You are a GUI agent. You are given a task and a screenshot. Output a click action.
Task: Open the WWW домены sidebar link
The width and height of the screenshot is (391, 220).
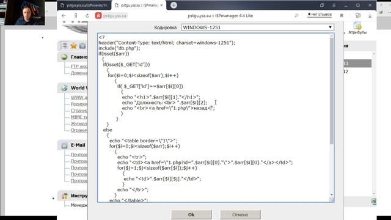tap(79, 98)
